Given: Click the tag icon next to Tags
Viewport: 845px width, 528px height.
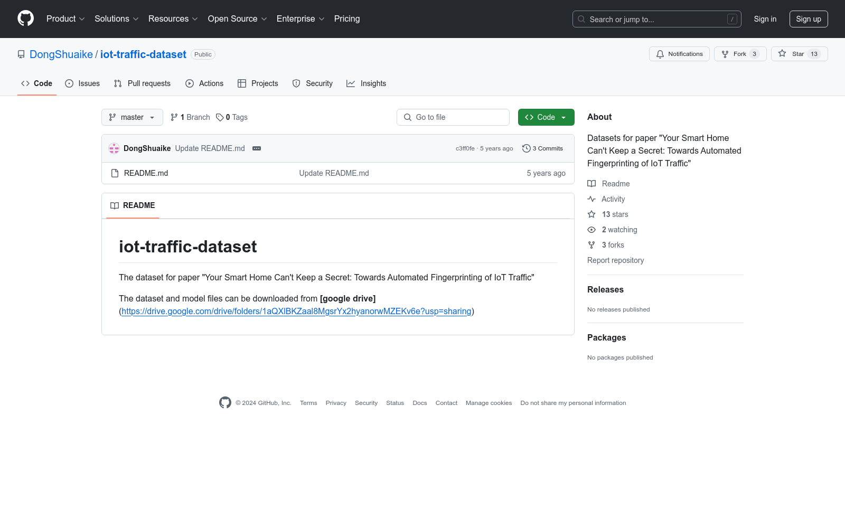Looking at the screenshot, I should pos(220,117).
